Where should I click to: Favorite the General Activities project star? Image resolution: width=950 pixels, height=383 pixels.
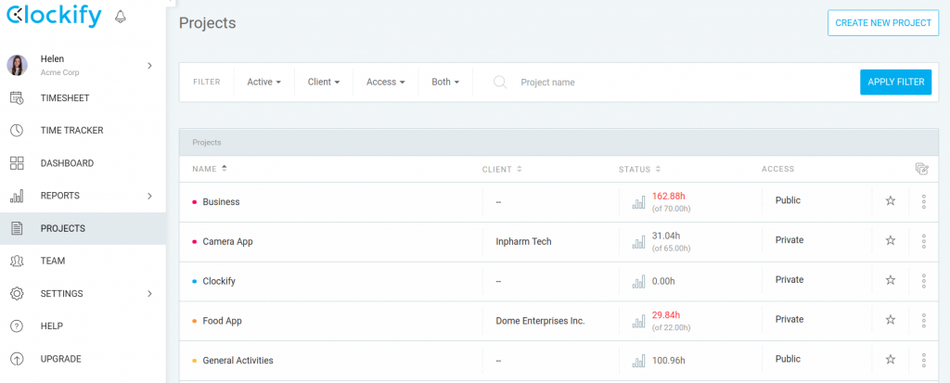pos(891,360)
